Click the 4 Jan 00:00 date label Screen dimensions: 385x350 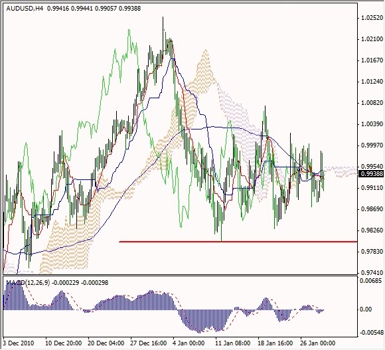[x=189, y=343]
